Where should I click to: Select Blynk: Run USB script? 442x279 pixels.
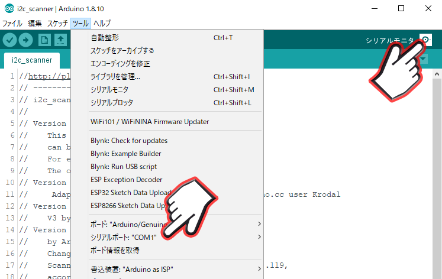coord(167,166)
